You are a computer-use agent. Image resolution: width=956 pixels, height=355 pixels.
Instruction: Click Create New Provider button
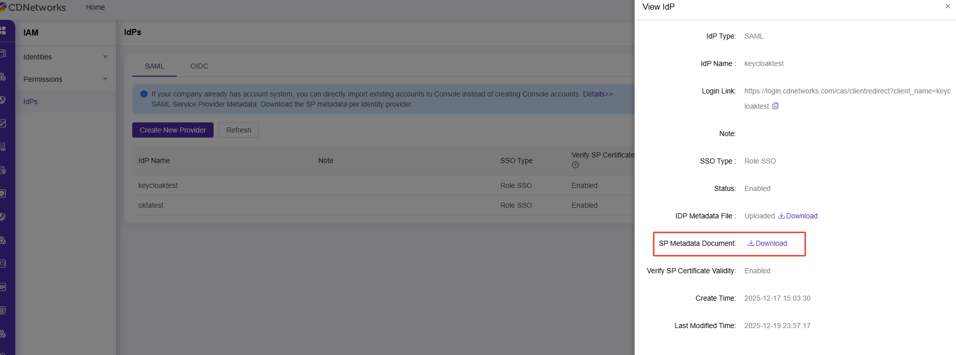tap(173, 130)
